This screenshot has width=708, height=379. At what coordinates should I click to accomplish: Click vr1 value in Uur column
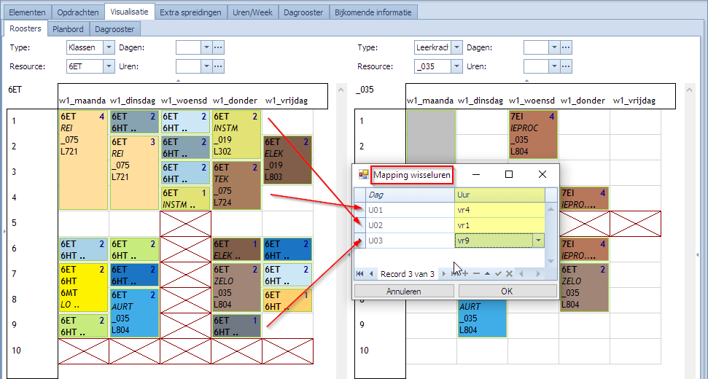[x=499, y=225]
